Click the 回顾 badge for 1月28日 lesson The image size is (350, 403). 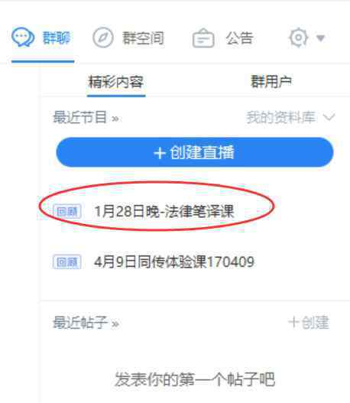(x=67, y=212)
